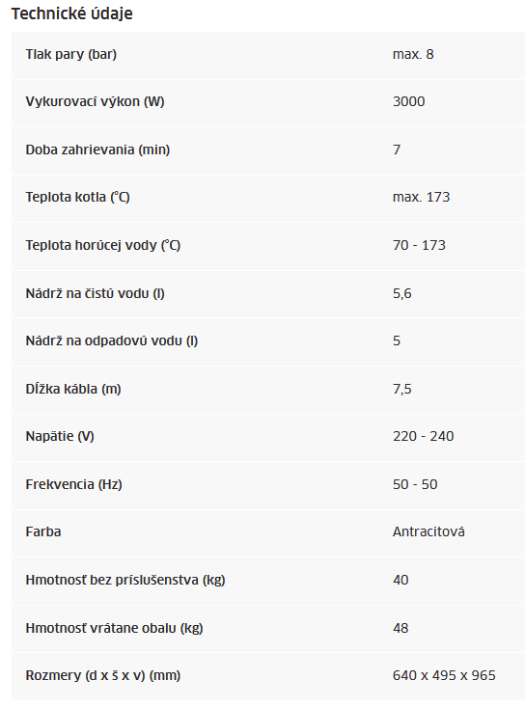Screen dimensions: 525x708
Task: Select the Frekvencia (Hz) row label
Action: 73,484
